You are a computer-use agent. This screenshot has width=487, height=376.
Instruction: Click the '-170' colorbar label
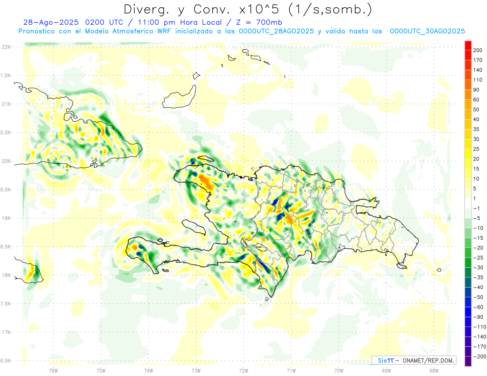coord(479,347)
